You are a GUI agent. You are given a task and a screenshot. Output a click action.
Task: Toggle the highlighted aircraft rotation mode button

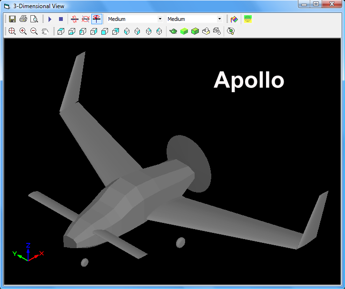point(97,19)
